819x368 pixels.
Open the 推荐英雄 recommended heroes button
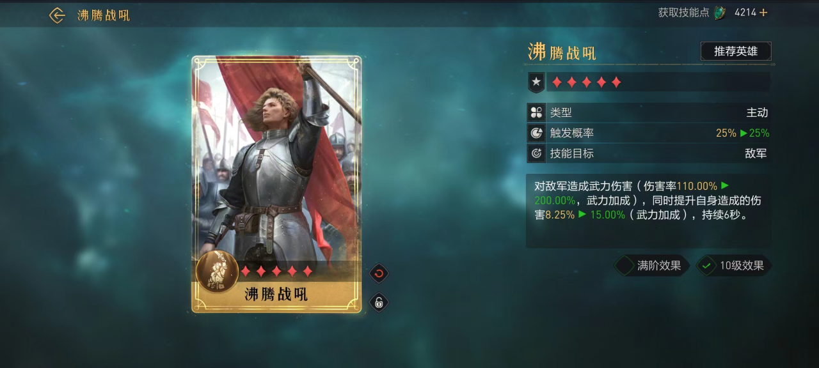[x=736, y=51]
